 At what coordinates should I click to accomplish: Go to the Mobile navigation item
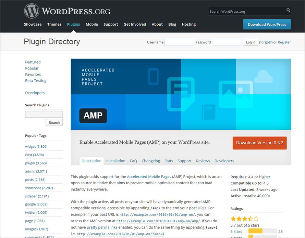click(92, 24)
